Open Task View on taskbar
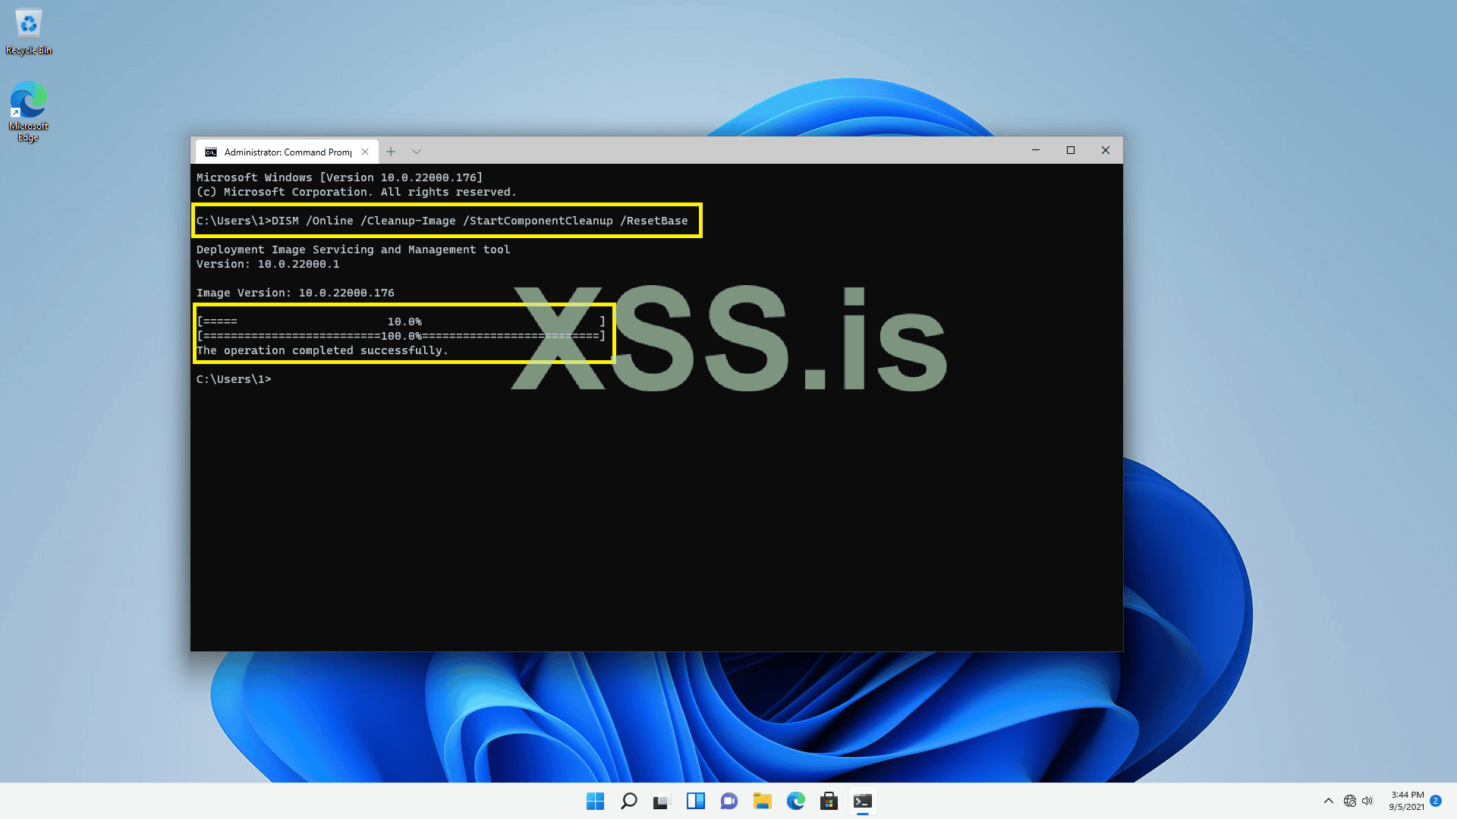 click(662, 801)
